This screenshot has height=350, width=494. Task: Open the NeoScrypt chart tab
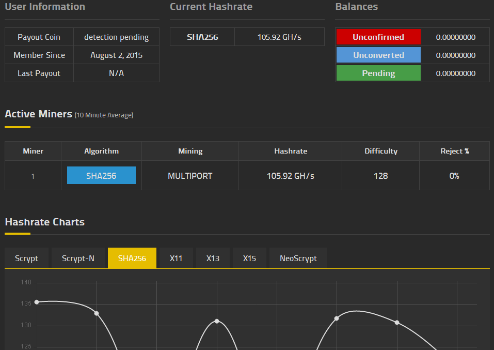tap(298, 258)
